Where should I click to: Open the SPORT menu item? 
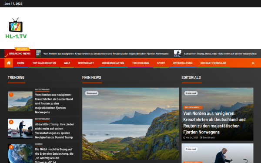point(161,63)
